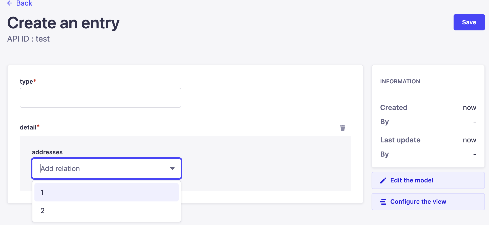Viewport: 489px width, 225px height.
Task: Click the Create an entry title
Action: coord(63,23)
